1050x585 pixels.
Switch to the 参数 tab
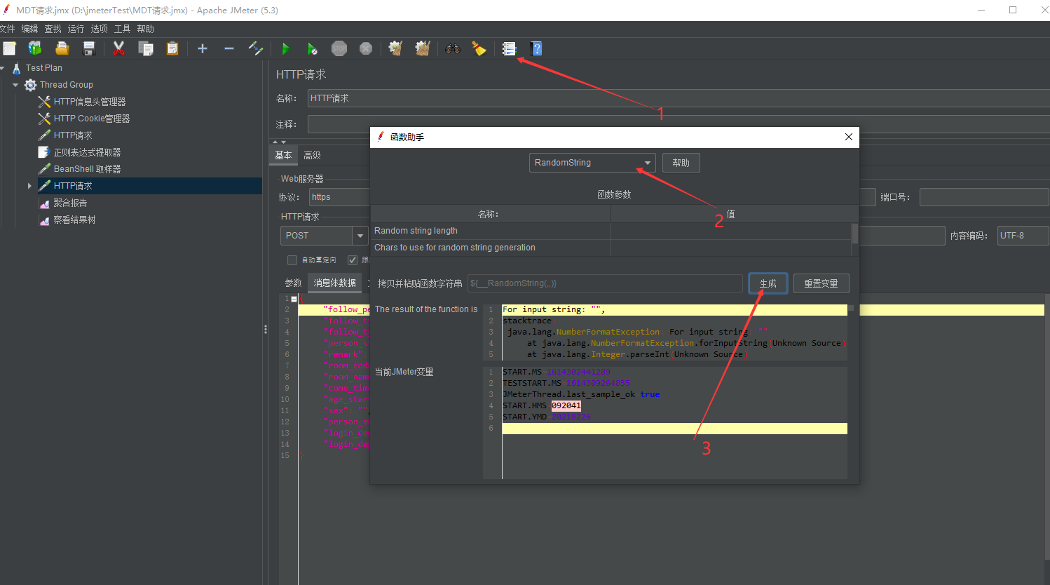tap(293, 283)
